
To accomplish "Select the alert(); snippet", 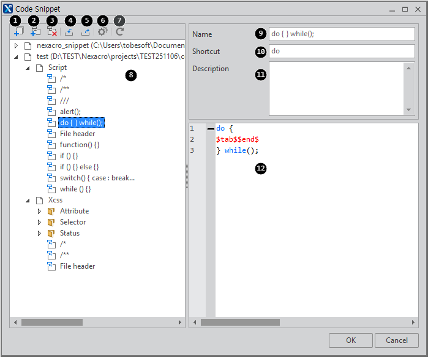I will pos(70,112).
